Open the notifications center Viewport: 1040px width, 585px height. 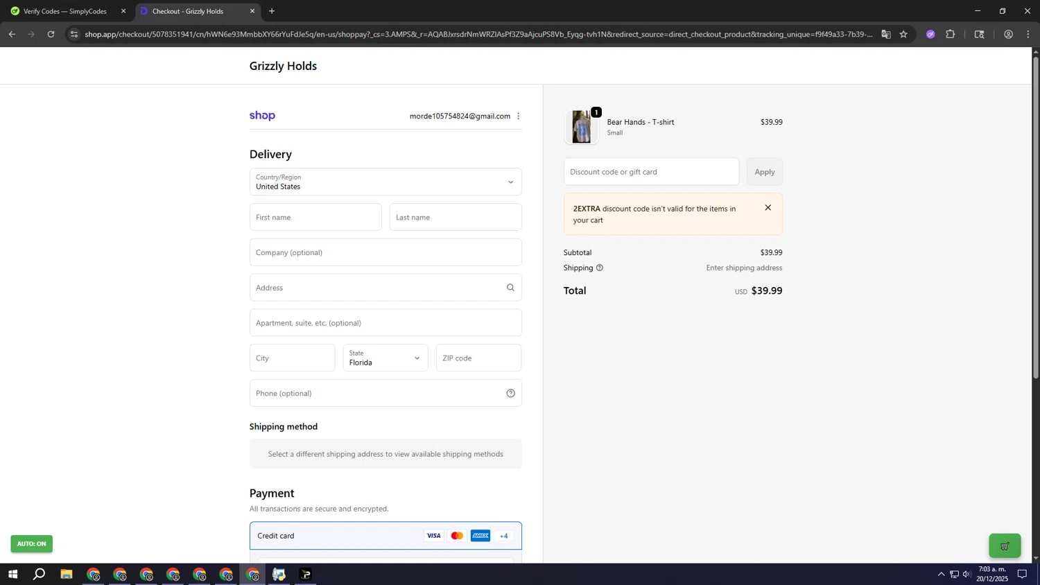click(x=1022, y=574)
